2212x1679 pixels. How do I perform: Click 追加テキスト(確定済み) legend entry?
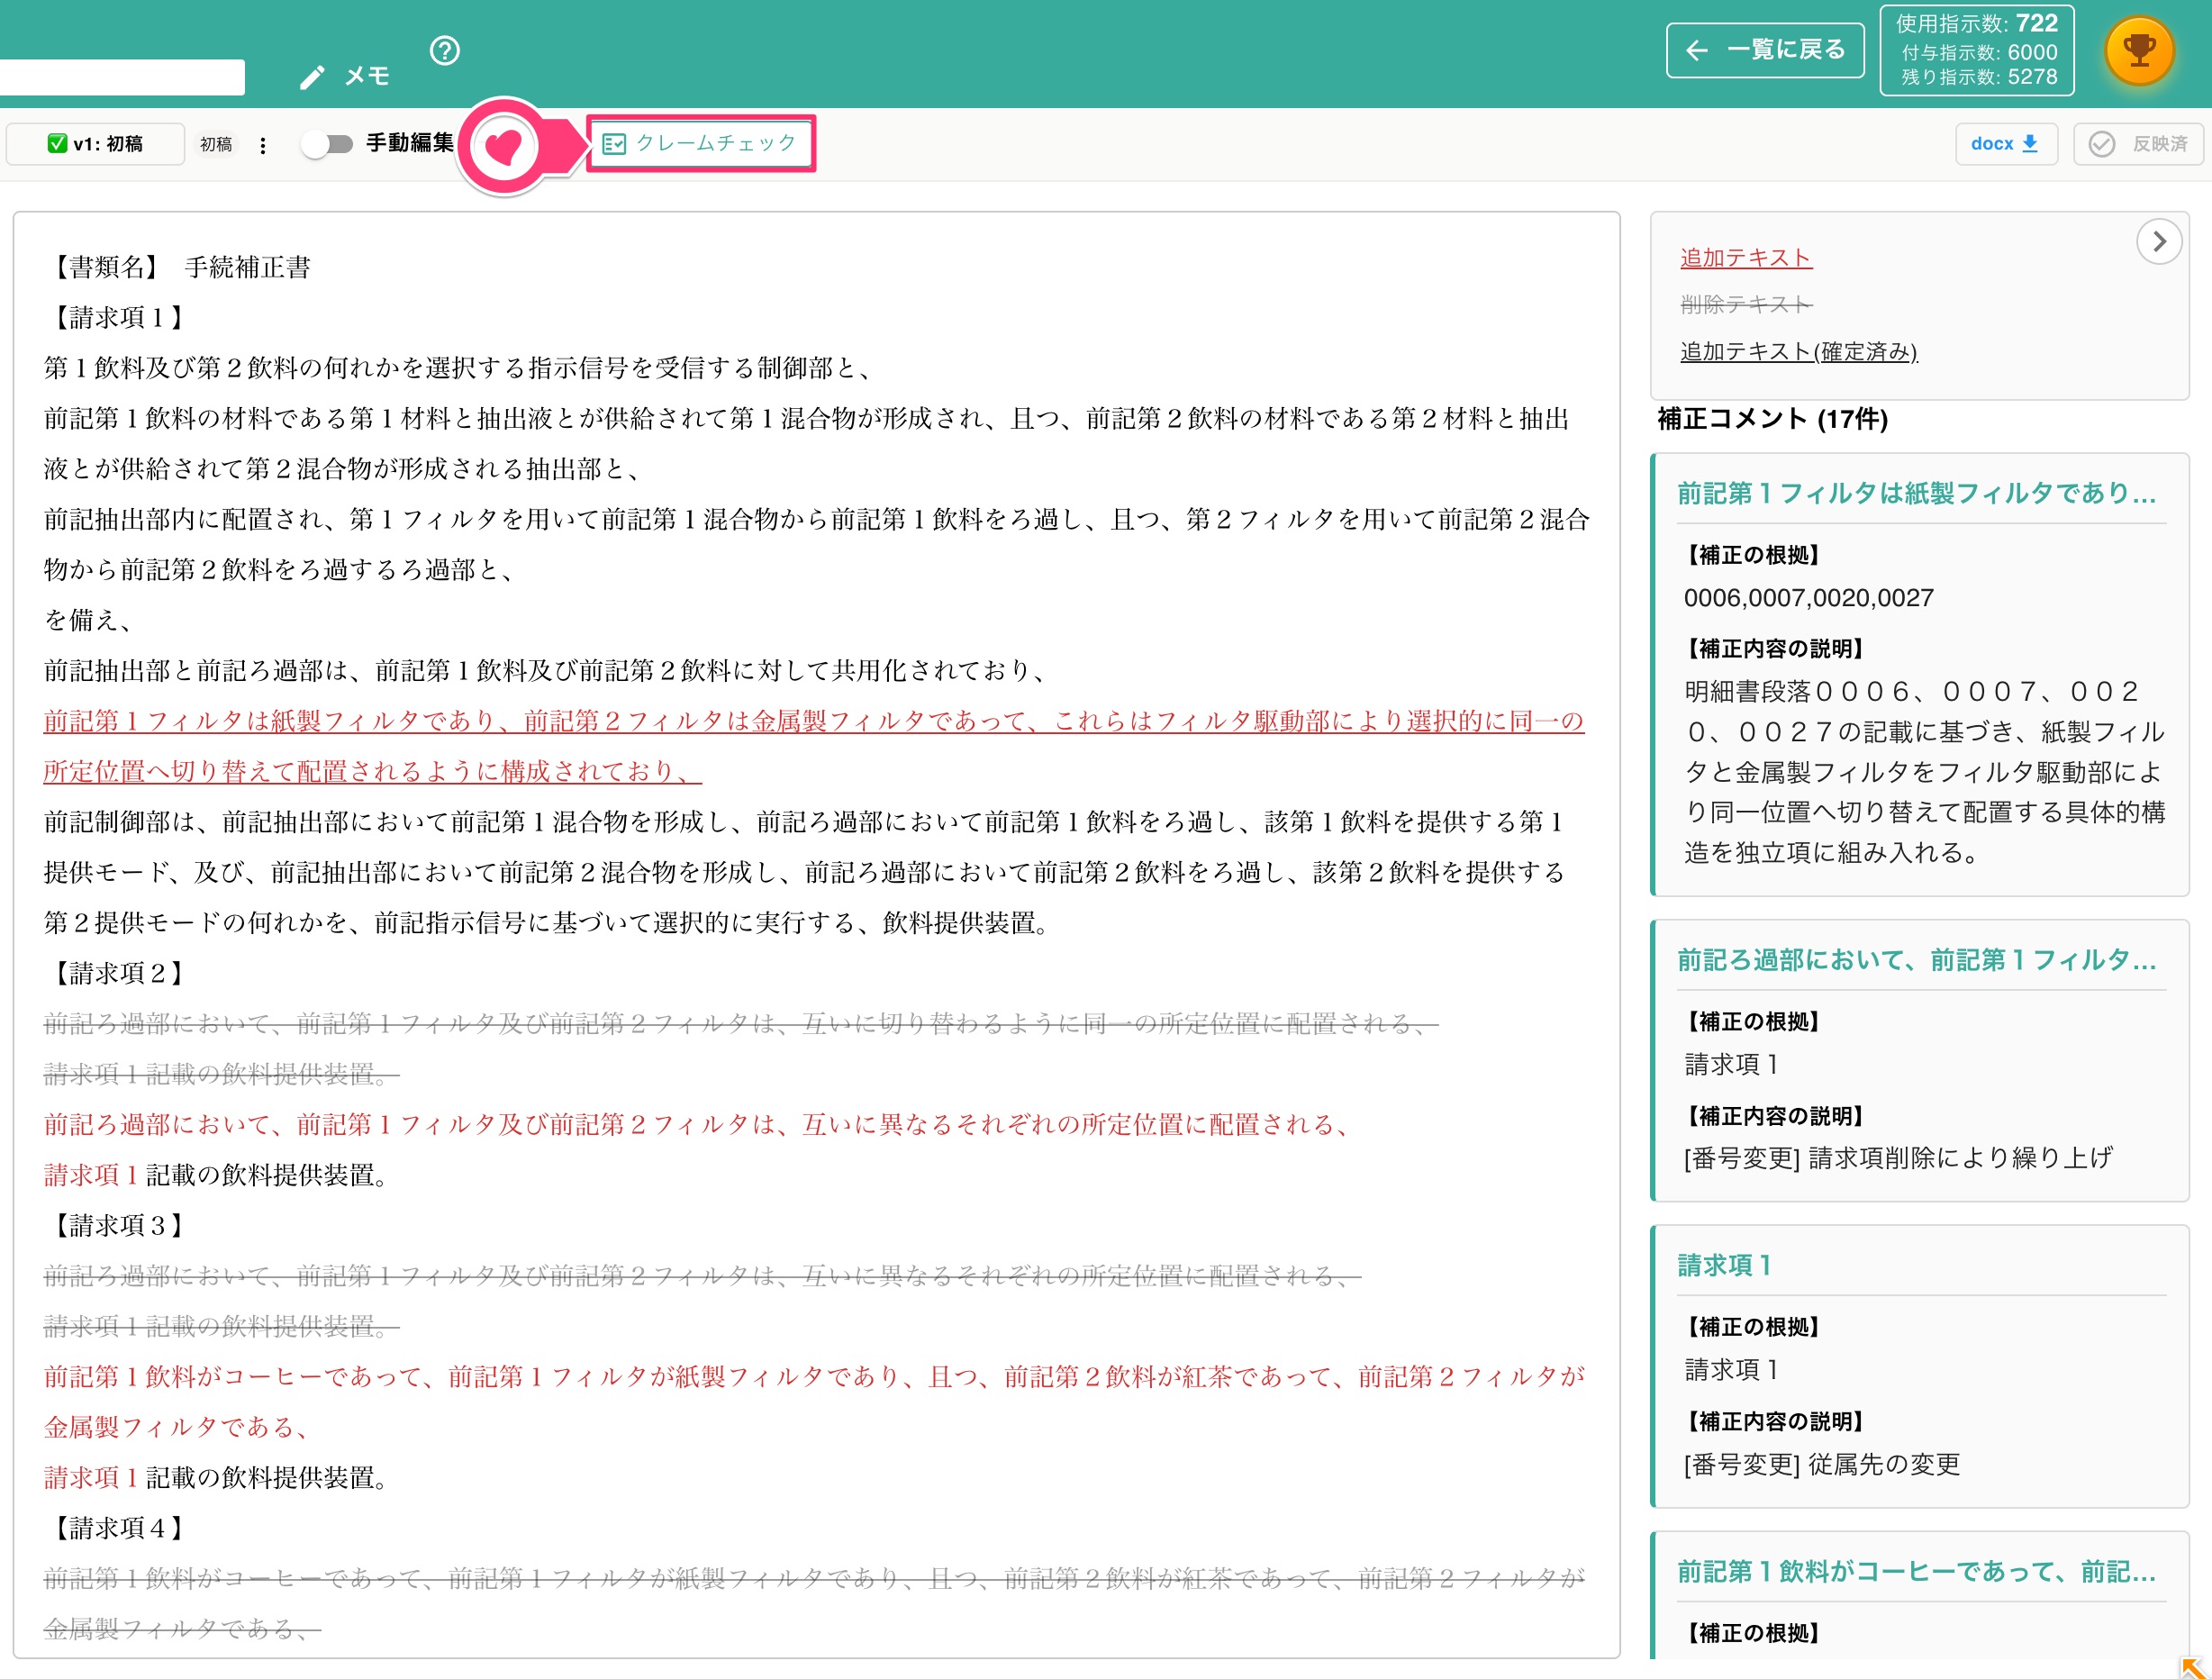tap(1798, 351)
